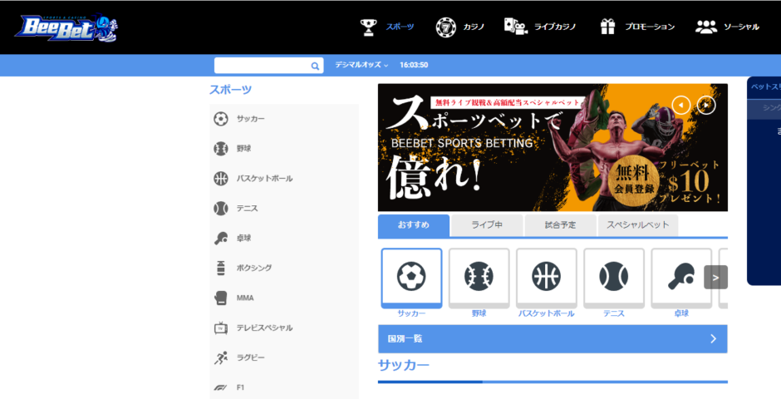Switch to the スペシャルベット tab
This screenshot has width=781, height=399.
point(638,225)
